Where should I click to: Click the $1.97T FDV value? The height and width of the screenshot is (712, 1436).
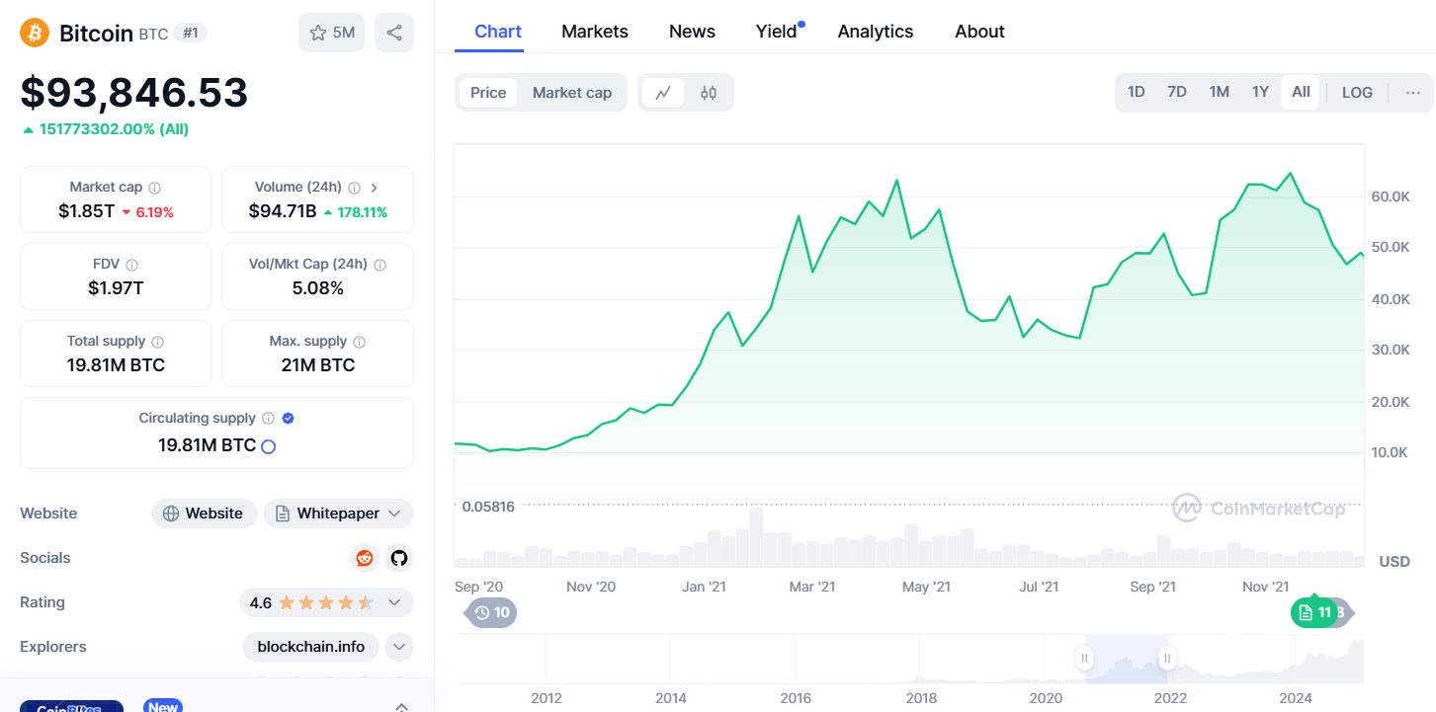(x=116, y=288)
